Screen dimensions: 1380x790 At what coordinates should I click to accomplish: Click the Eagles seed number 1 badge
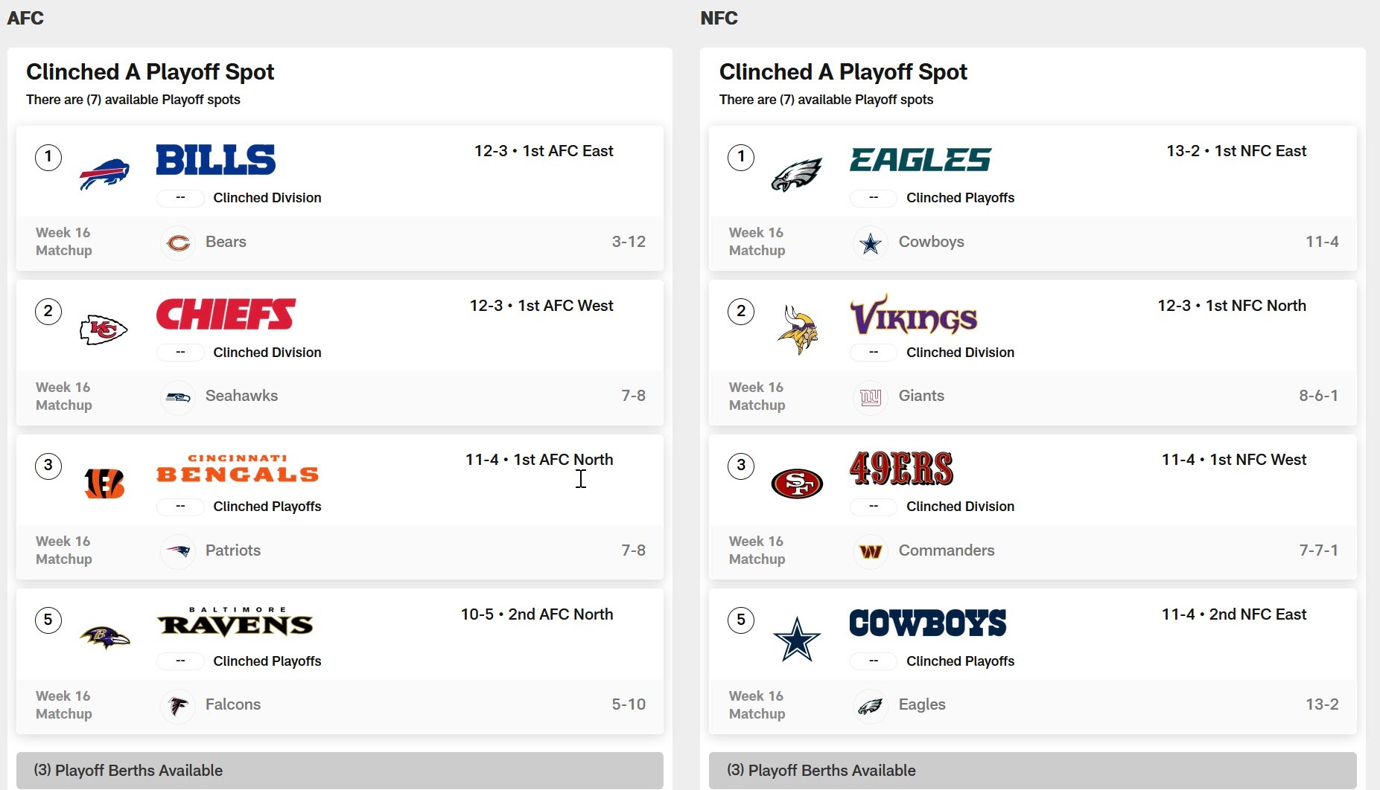741,157
